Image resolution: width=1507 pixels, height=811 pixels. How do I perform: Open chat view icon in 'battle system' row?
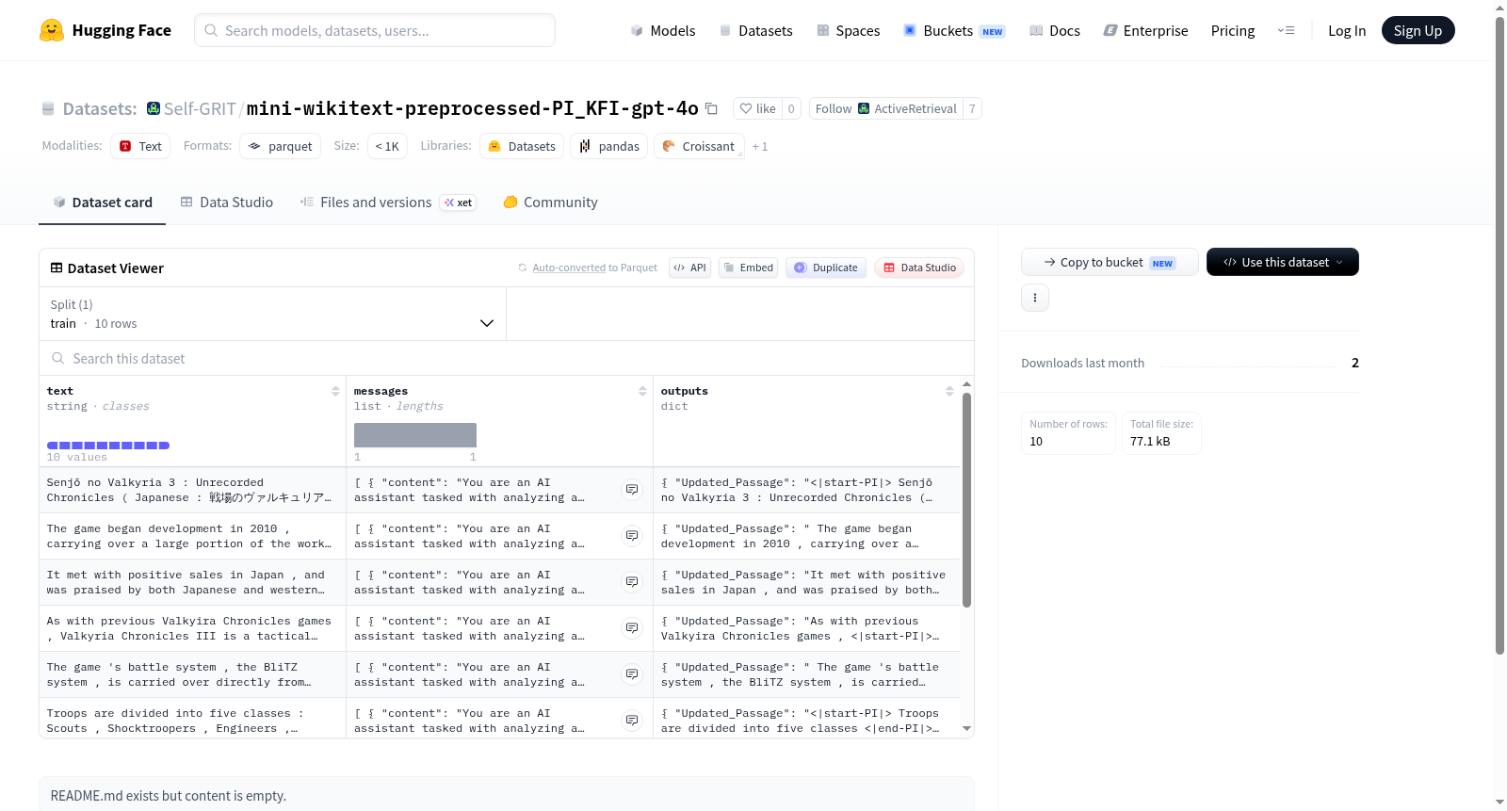coord(632,674)
